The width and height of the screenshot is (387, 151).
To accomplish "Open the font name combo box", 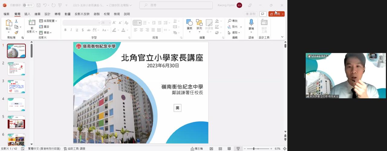I will 81,23.
